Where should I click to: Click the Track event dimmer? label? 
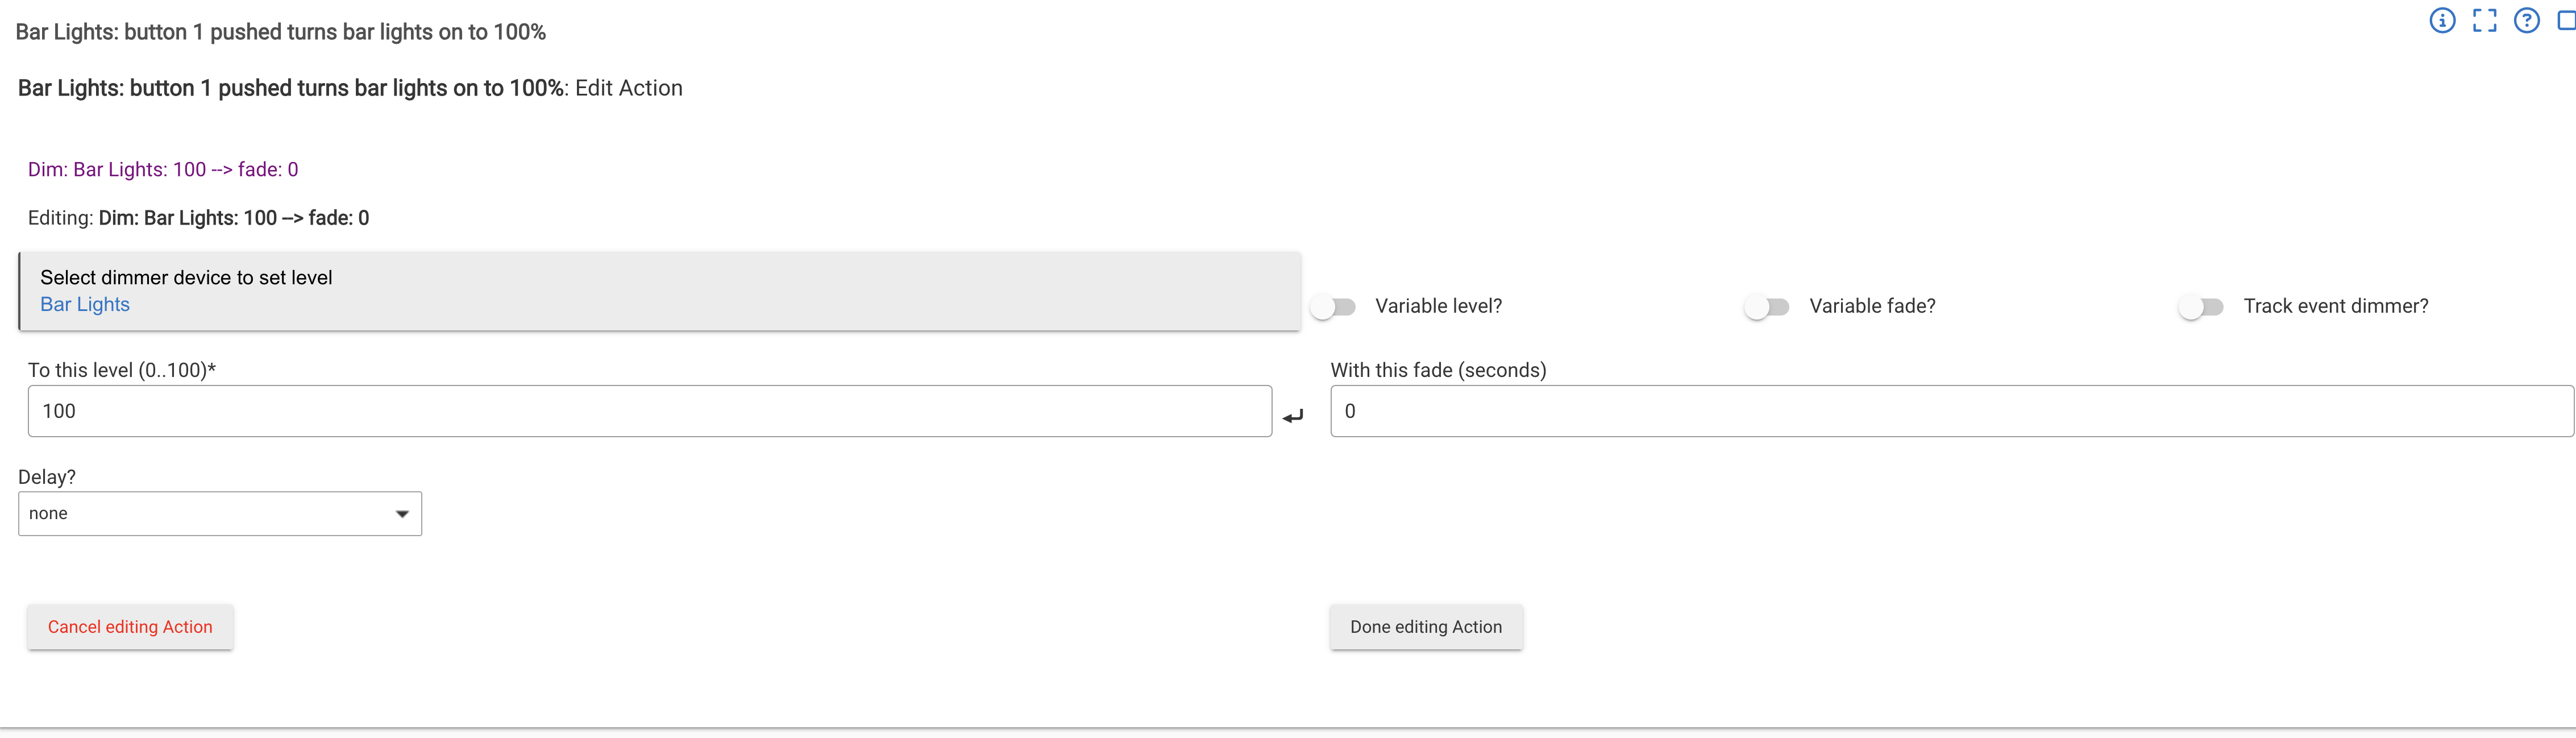point(2335,307)
